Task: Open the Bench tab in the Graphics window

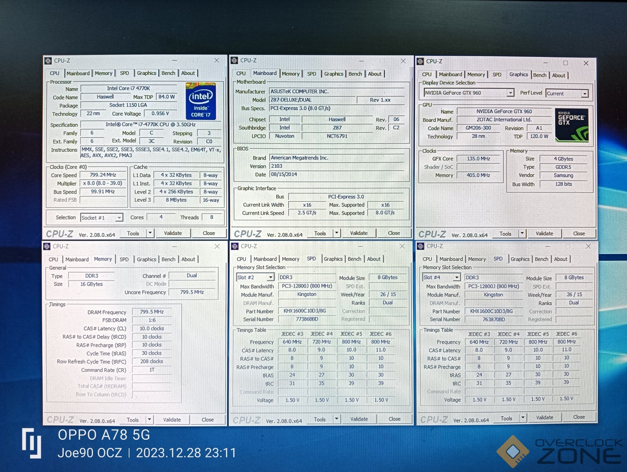Action: [x=540, y=75]
